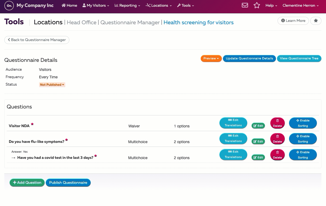Click the star favorites icon in top navigation

(257, 5)
